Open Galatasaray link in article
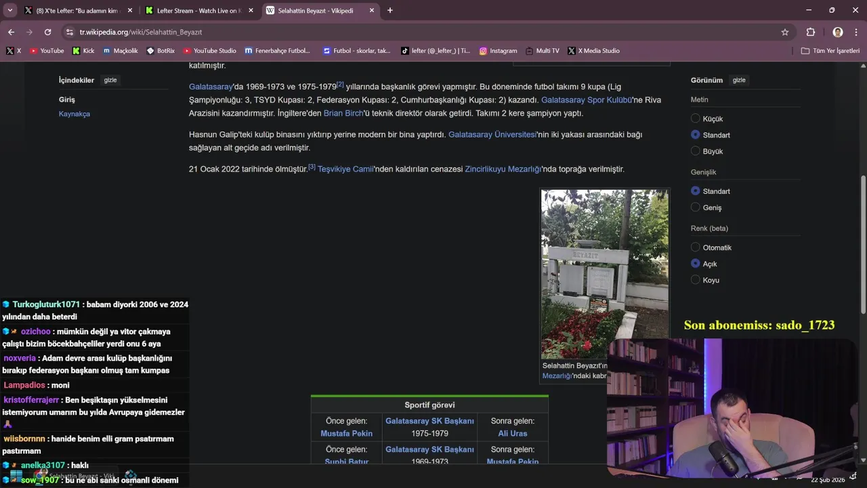This screenshot has height=488, width=867. pyautogui.click(x=211, y=87)
